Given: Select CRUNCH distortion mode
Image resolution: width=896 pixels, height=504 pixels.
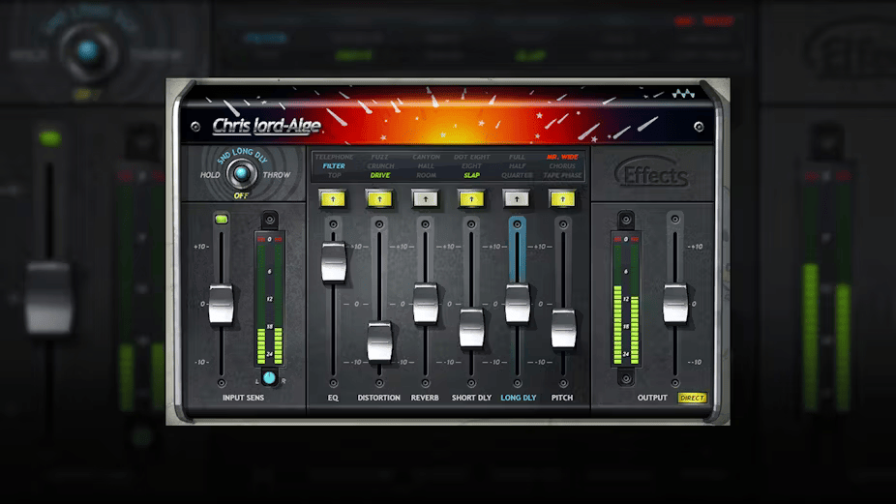Looking at the screenshot, I should 380,165.
